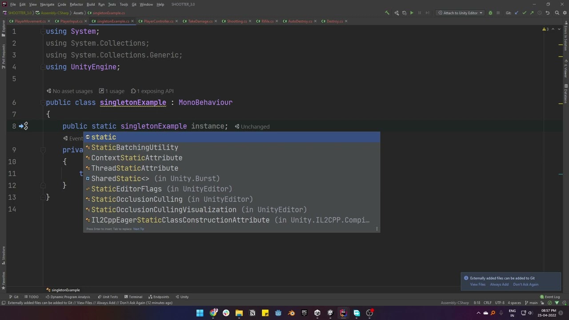The image size is (569, 320).
Task: Select SharedStatic<> completion suggestion
Action: [x=232, y=179]
